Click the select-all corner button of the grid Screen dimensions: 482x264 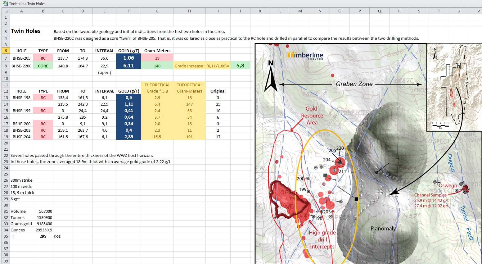coord(6,11)
